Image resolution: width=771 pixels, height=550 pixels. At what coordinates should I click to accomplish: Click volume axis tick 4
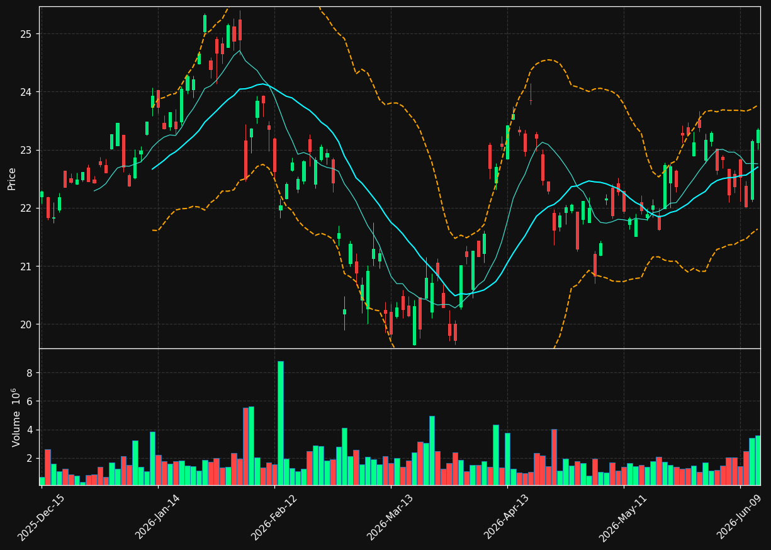tap(30, 430)
